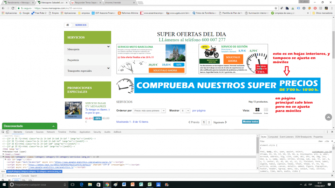This screenshot has width=335, height=188.
Task: Click the browser address bar URL
Action: pyautogui.click(x=58, y=8)
